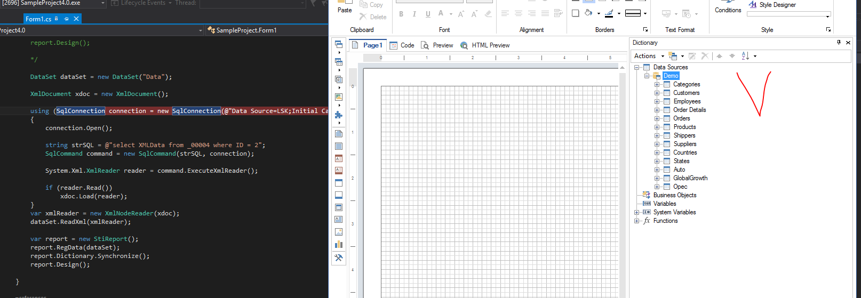The width and height of the screenshot is (861, 298).
Task: Click the designer vertical scrollbar up arrow
Action: [x=622, y=68]
